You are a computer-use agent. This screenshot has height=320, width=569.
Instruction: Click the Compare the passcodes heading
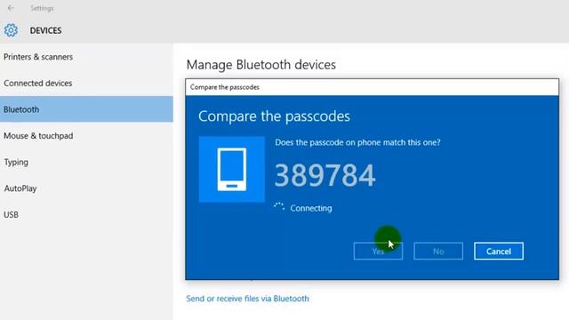pyautogui.click(x=274, y=116)
